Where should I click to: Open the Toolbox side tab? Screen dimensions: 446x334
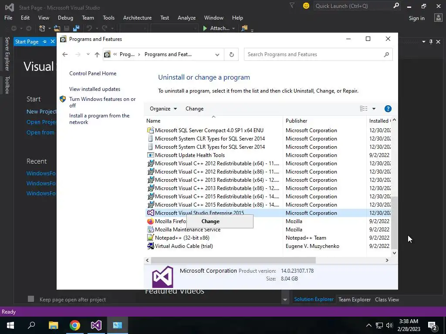point(7,85)
